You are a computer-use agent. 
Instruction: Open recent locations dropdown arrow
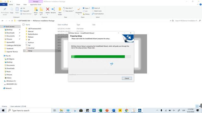coord(9,21)
